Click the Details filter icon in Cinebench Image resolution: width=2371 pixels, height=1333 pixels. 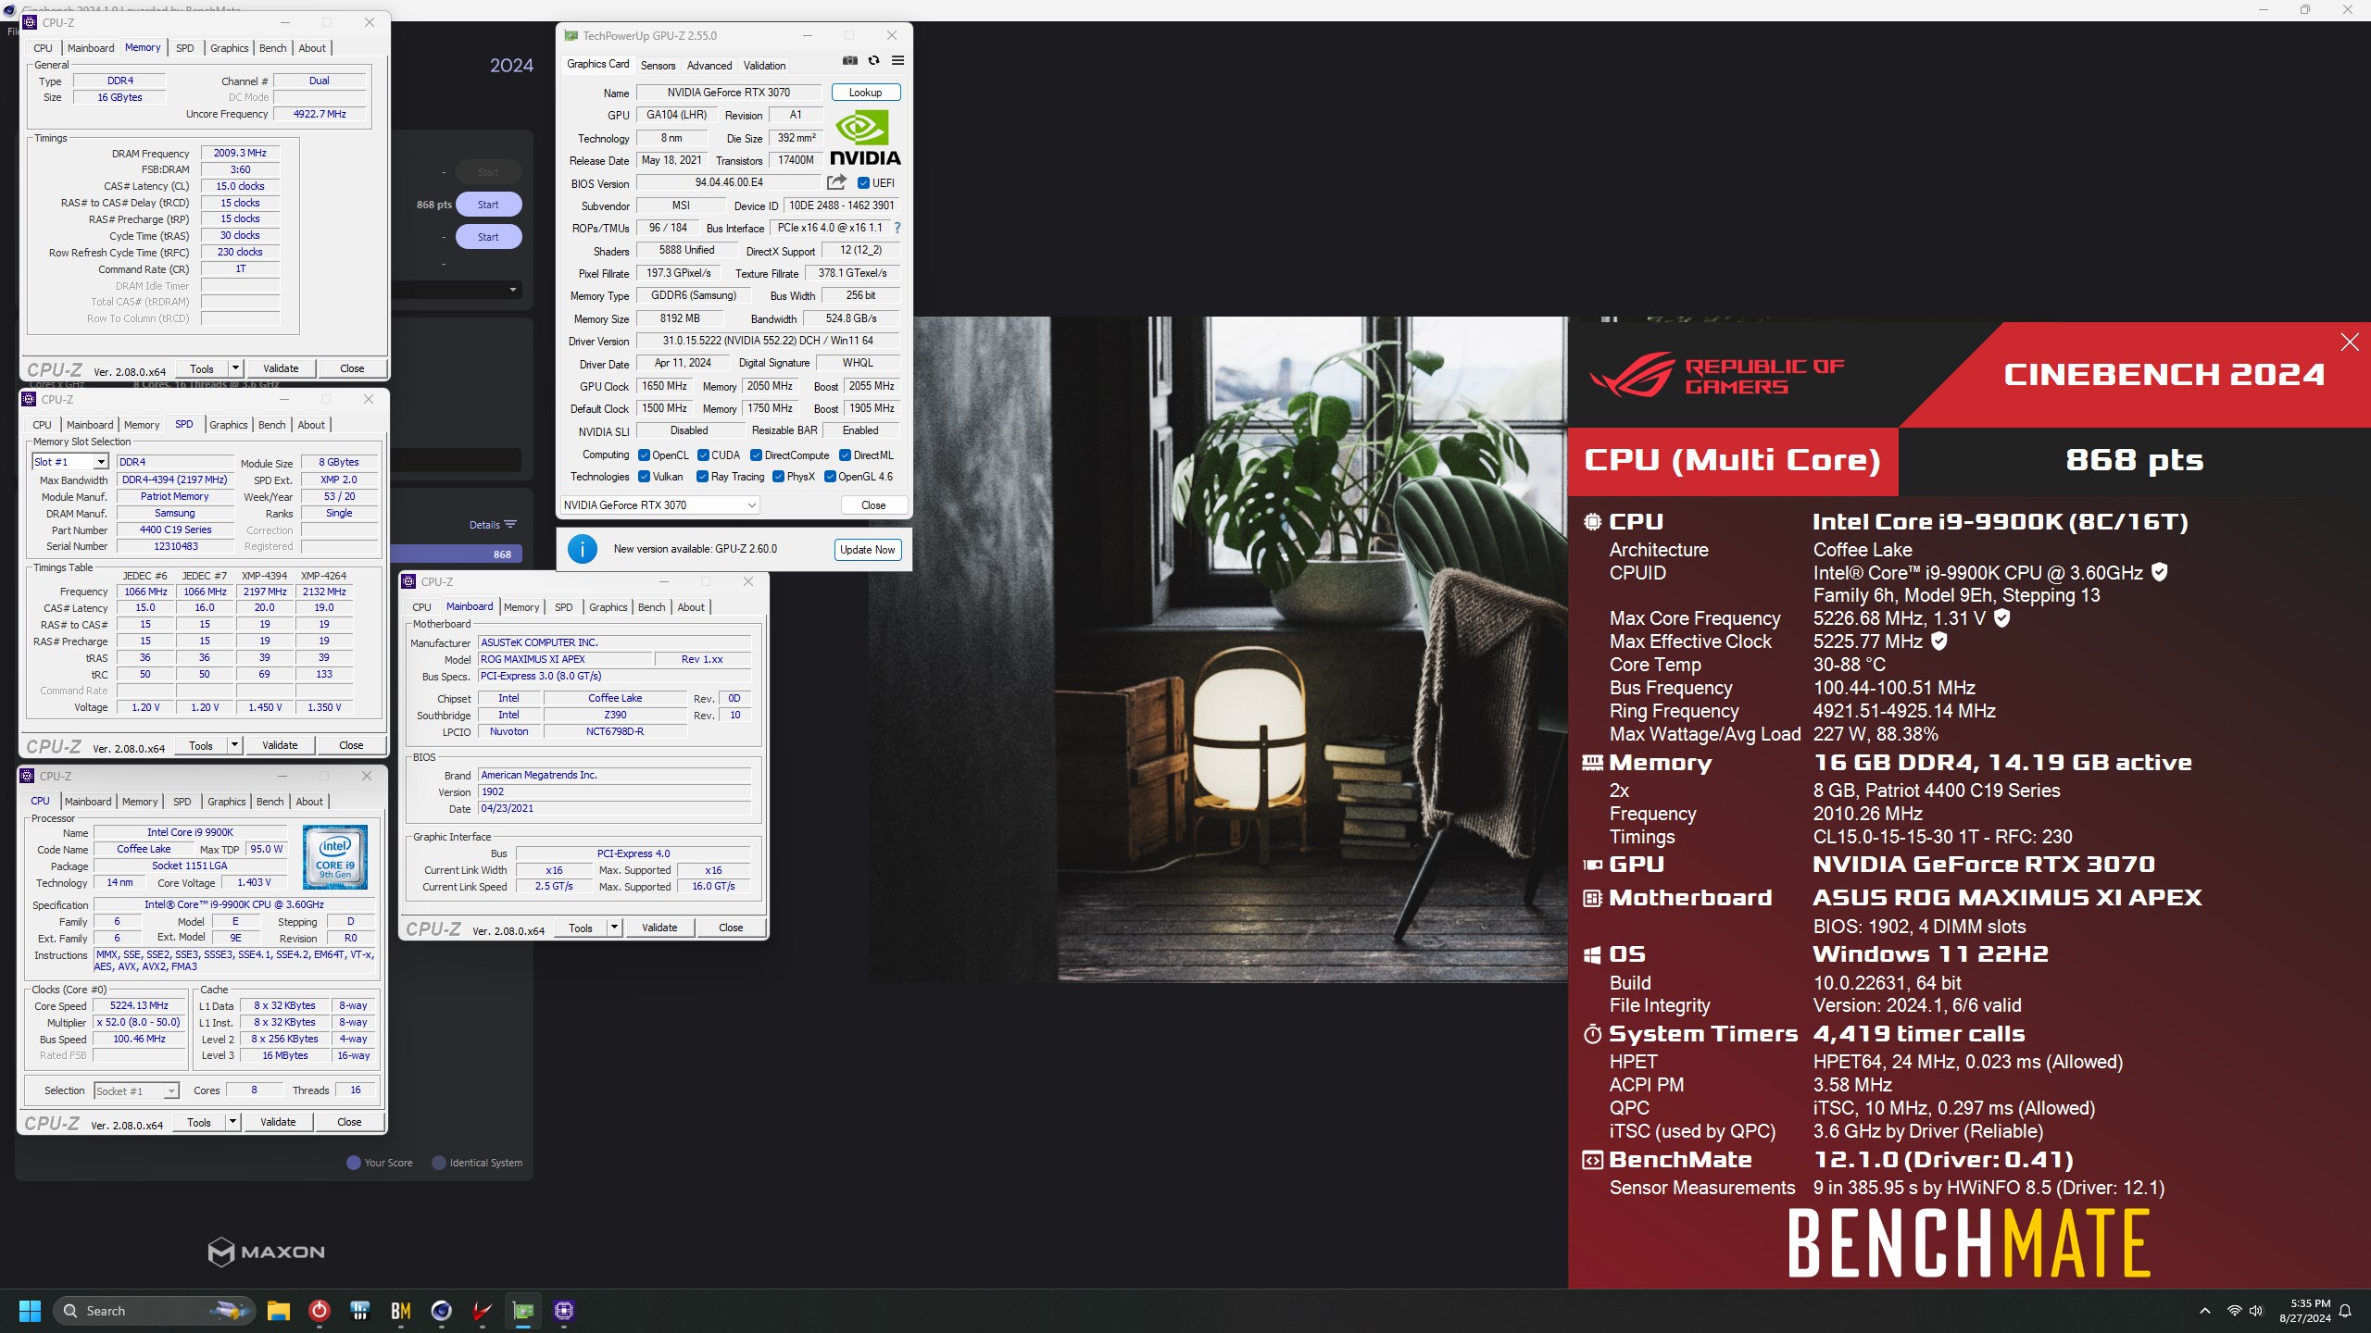[x=510, y=525]
